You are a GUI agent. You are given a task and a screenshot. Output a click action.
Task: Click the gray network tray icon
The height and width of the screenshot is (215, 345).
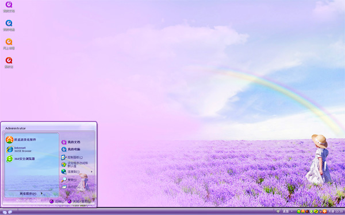[x=320, y=212]
